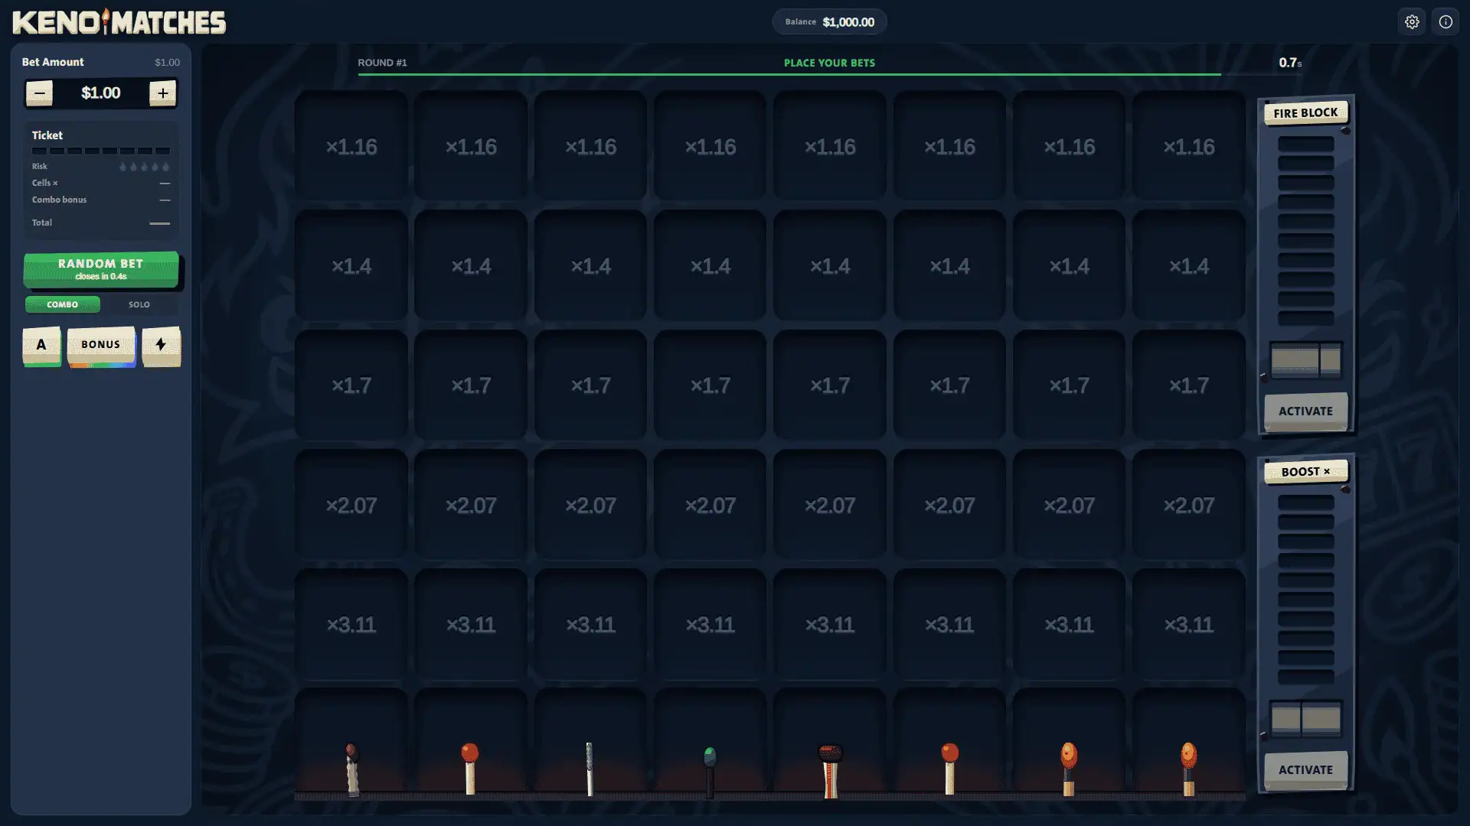This screenshot has width=1470, height=826.
Task: Click the A auto-bet button
Action: click(41, 346)
